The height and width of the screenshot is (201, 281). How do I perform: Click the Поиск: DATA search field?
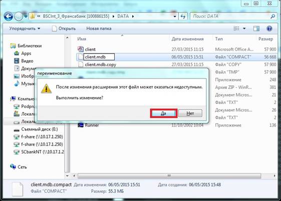pos(231,16)
